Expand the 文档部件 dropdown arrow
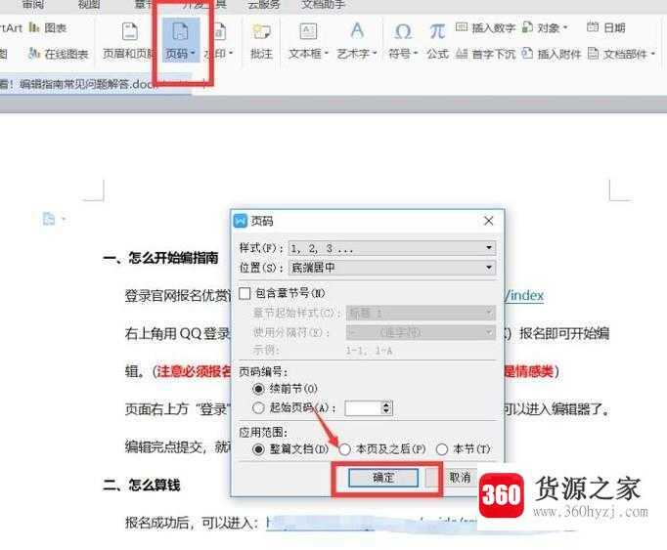 (x=652, y=54)
